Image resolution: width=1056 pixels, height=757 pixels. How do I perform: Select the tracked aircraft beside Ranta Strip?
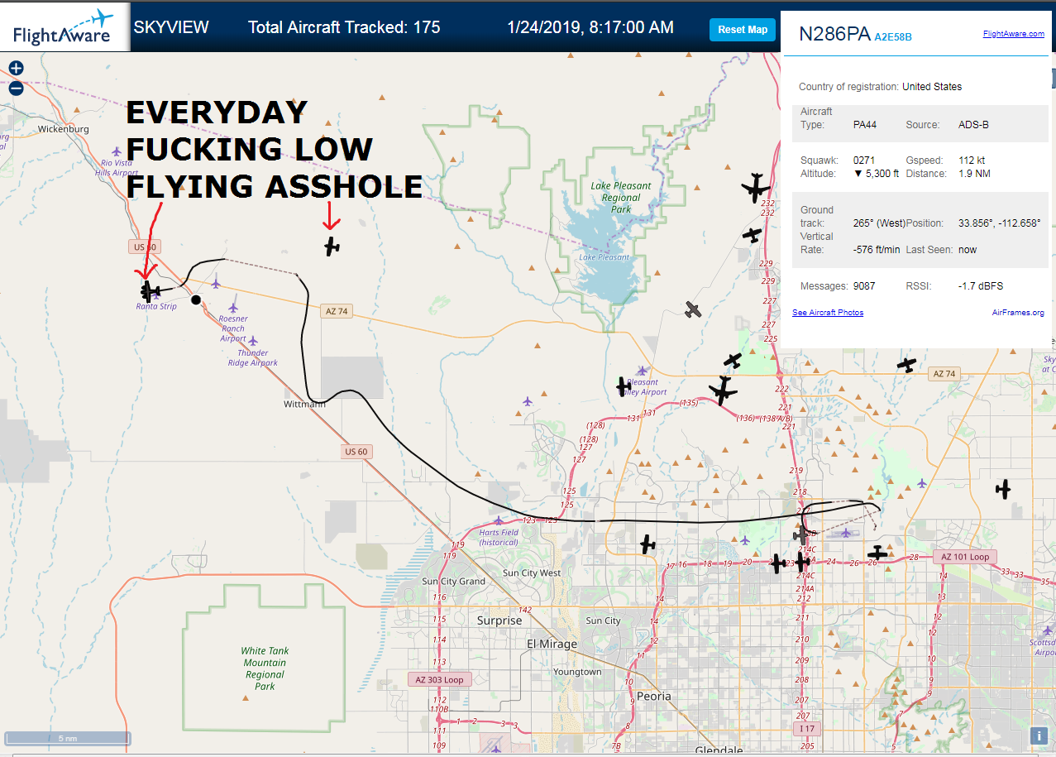click(x=150, y=291)
